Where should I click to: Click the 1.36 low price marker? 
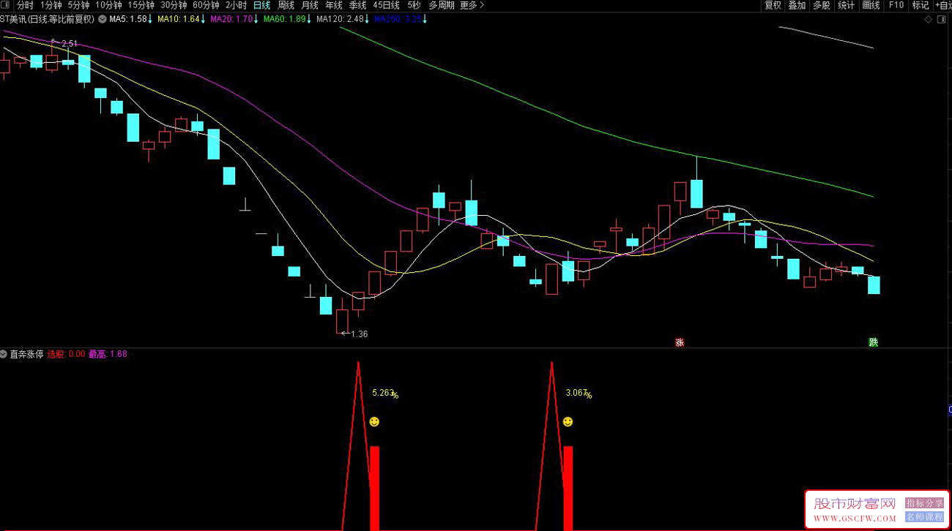click(x=359, y=334)
